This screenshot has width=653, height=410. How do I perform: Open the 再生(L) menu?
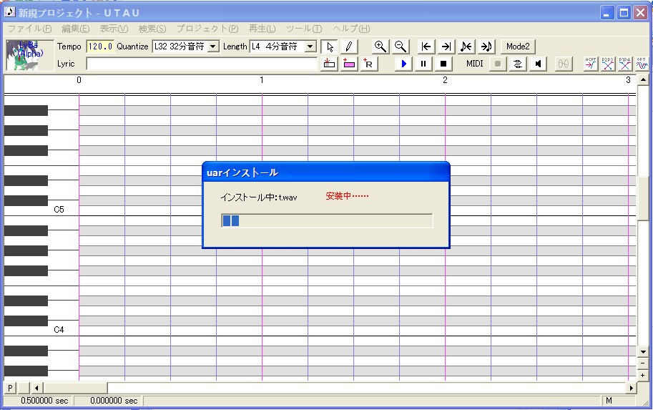pyautogui.click(x=262, y=29)
